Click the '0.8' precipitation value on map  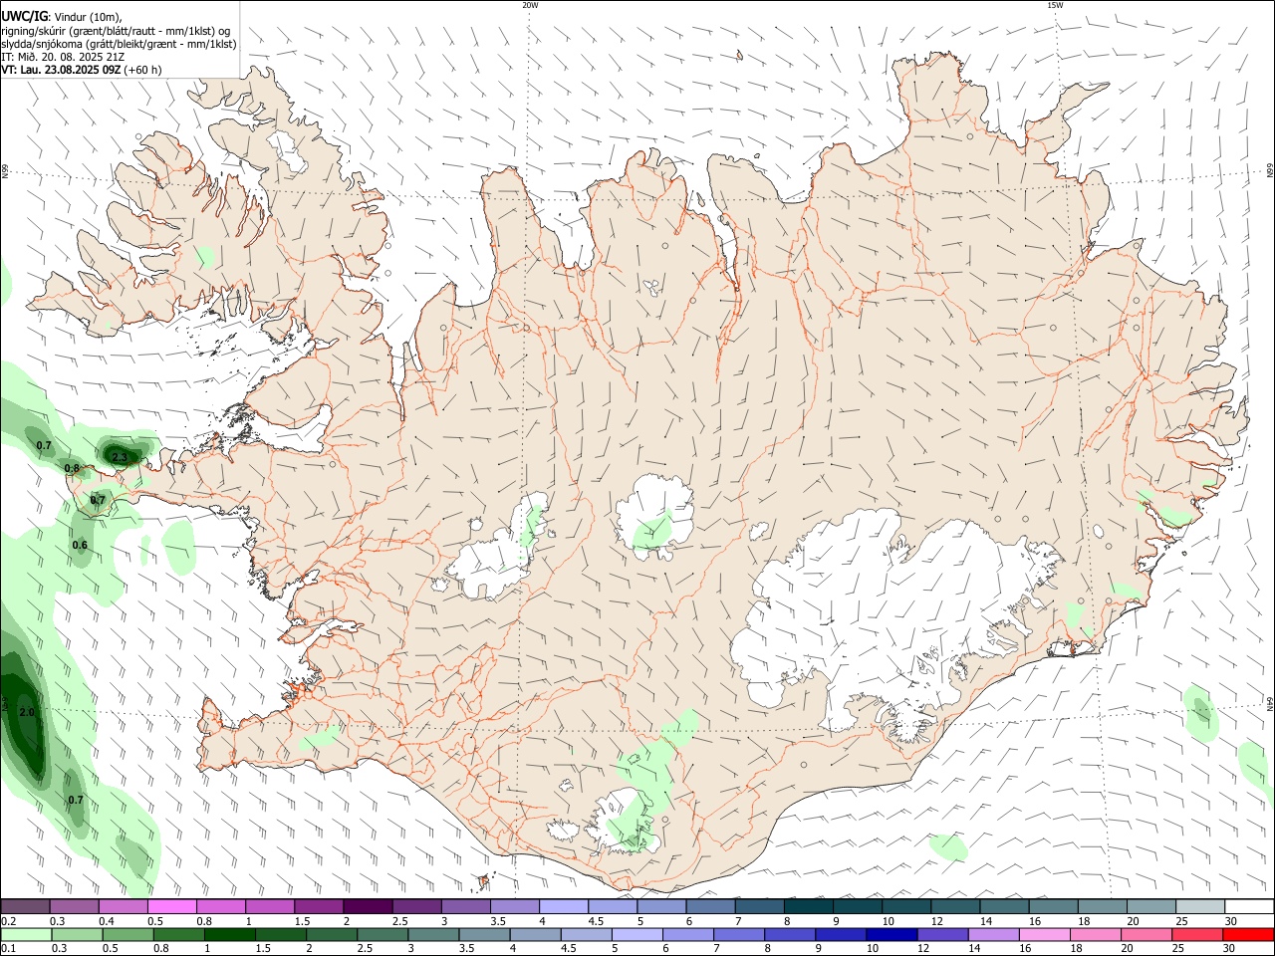click(x=72, y=468)
